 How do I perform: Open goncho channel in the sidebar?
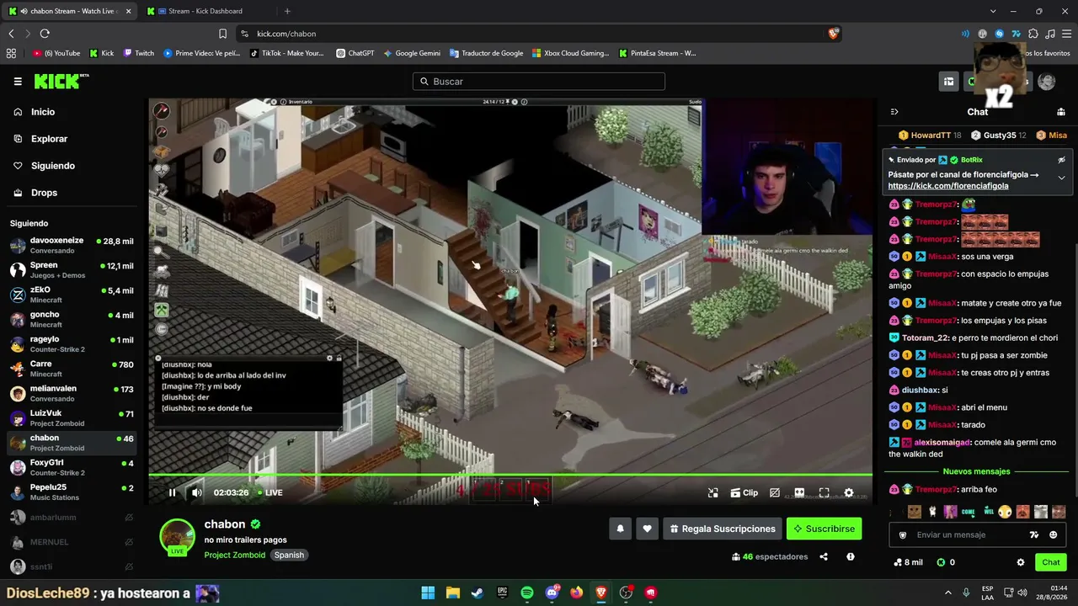tap(72, 319)
